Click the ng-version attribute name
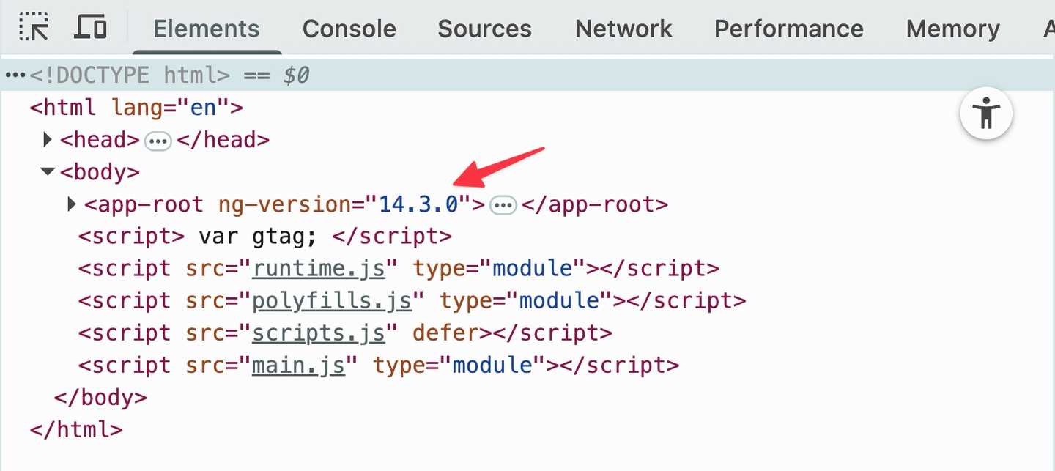Image resolution: width=1055 pixels, height=471 pixels. 285,204
